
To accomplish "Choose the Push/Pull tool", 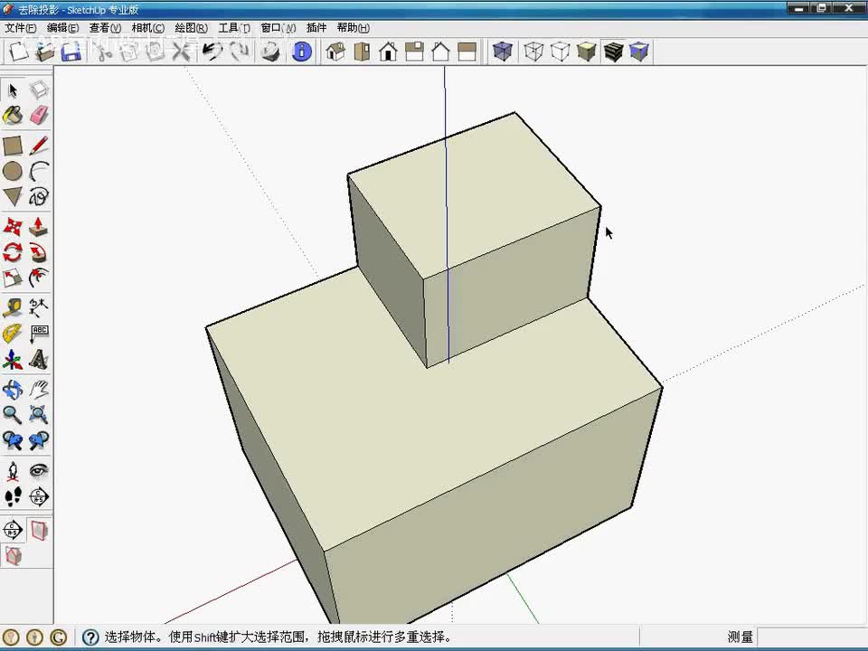I will coord(39,227).
